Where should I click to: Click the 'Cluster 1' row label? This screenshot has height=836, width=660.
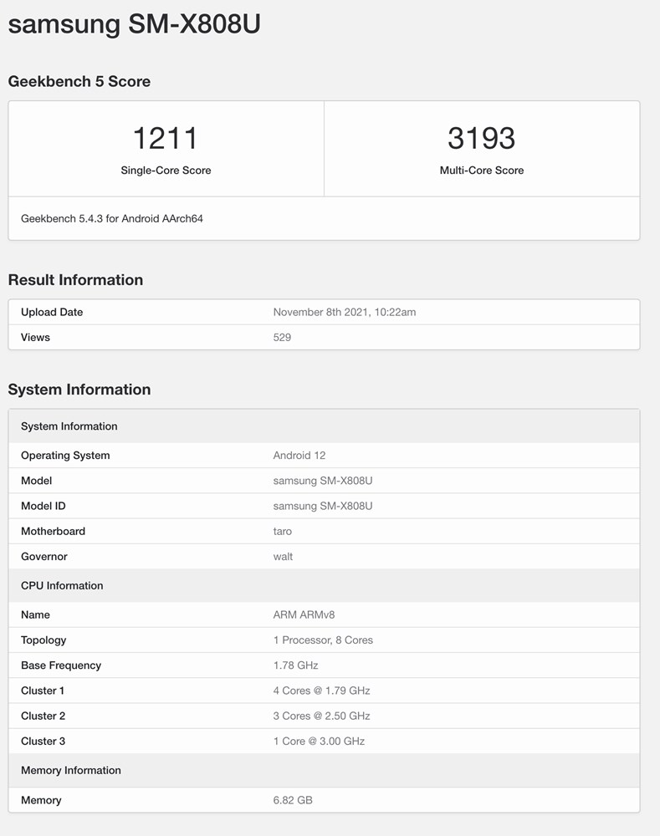coord(43,691)
